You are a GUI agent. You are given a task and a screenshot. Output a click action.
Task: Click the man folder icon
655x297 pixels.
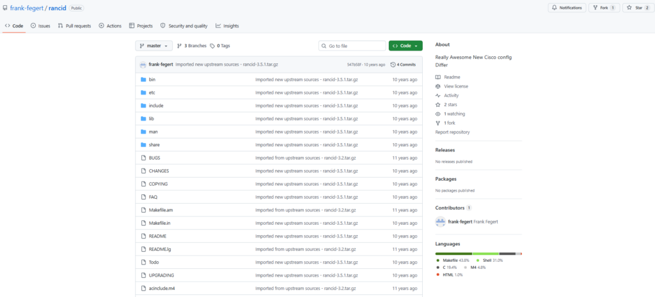(143, 132)
